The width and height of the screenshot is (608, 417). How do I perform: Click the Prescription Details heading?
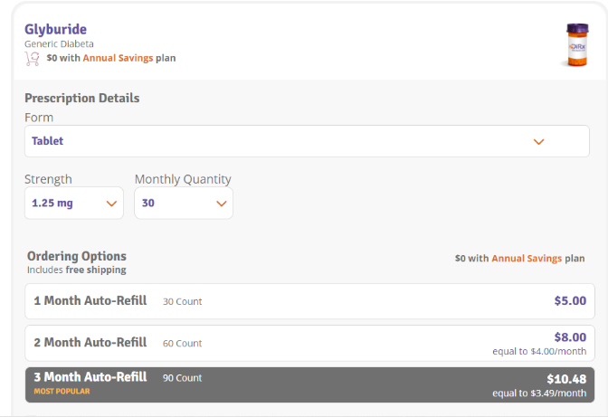pos(82,98)
